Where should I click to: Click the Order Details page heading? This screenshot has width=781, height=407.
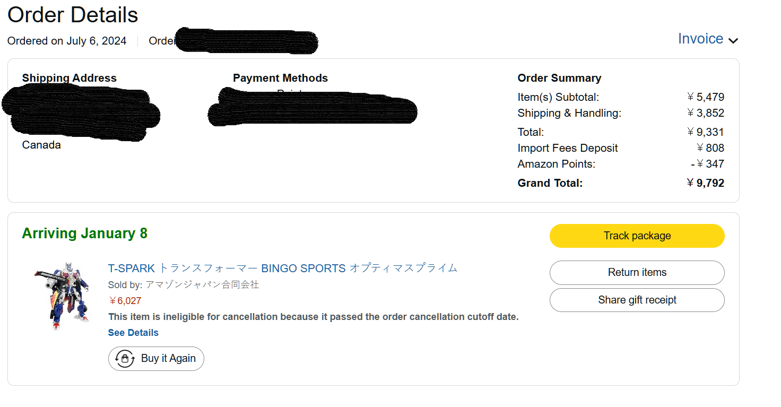73,15
